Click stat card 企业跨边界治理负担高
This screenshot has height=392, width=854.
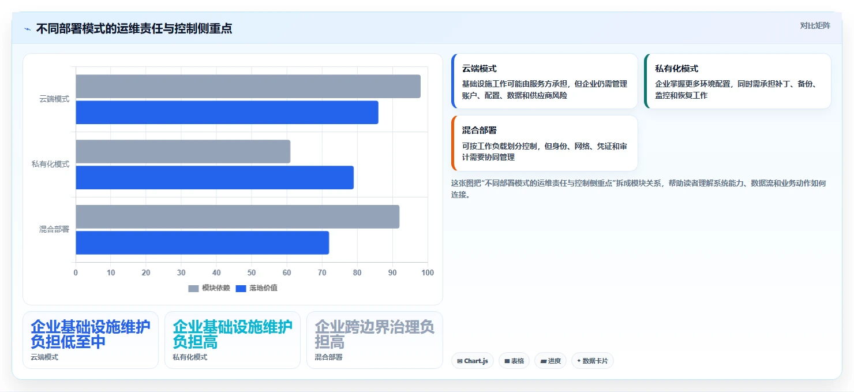point(374,340)
